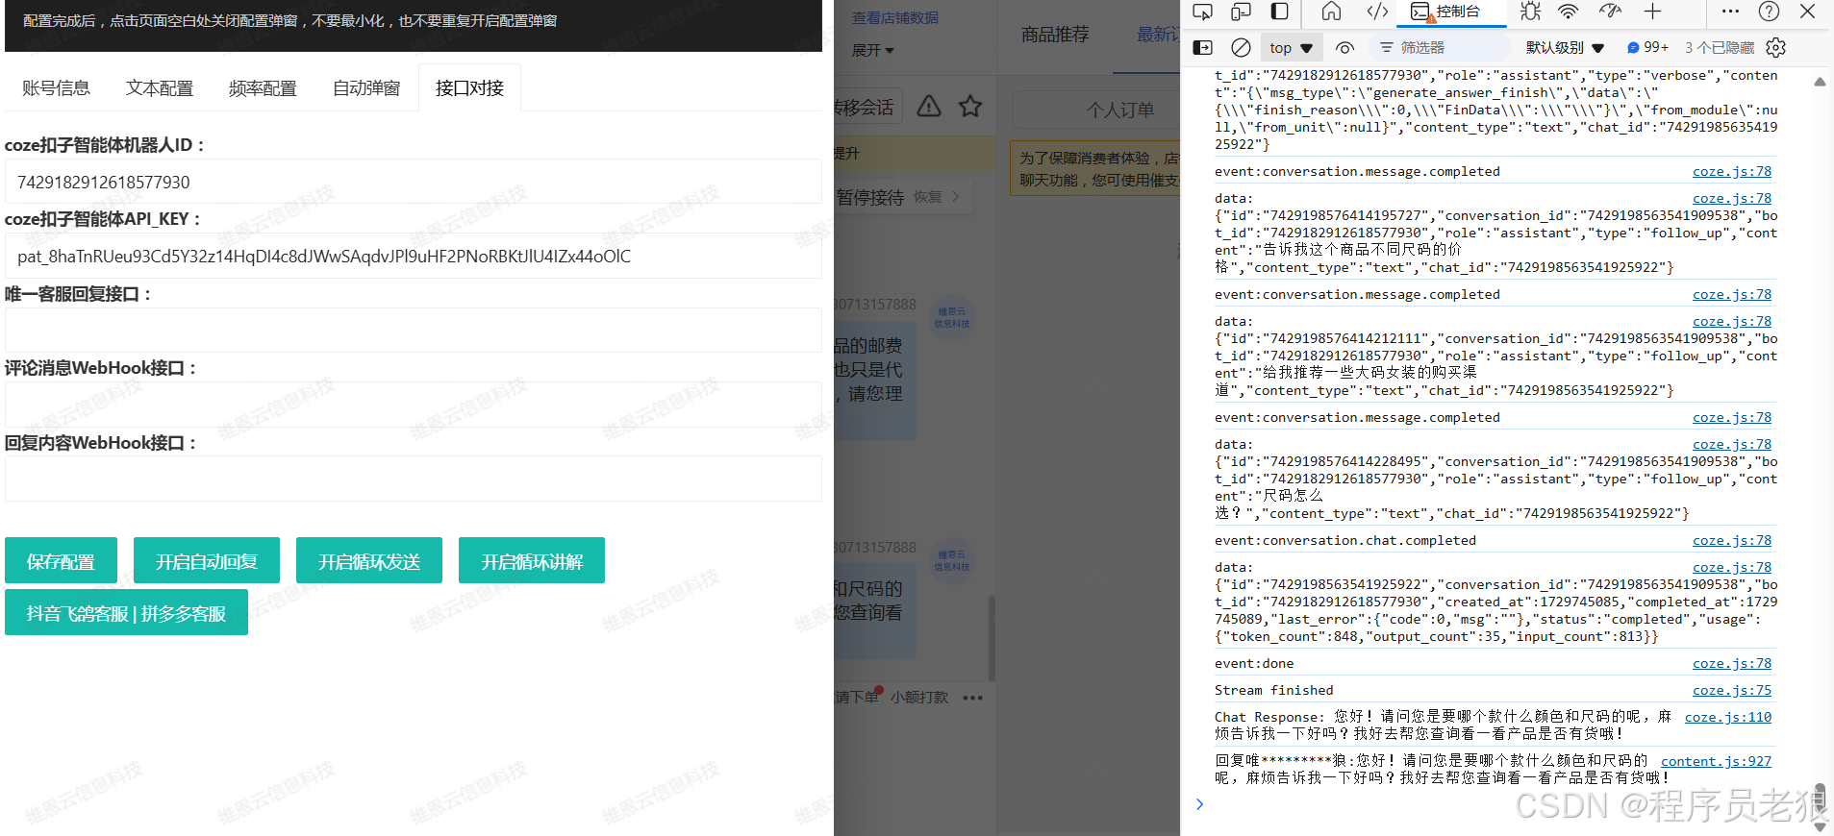This screenshot has width=1834, height=836.
Task: Open the 个人订单 button
Action: point(1096,110)
